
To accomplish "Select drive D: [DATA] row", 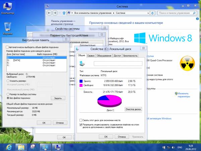I will tap(37, 60).
